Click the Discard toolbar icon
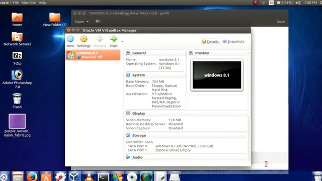This screenshot has height=181, width=322. click(100, 39)
